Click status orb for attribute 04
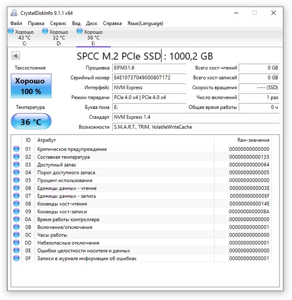Image resolution: width=292 pixels, height=300 pixels. (16, 172)
